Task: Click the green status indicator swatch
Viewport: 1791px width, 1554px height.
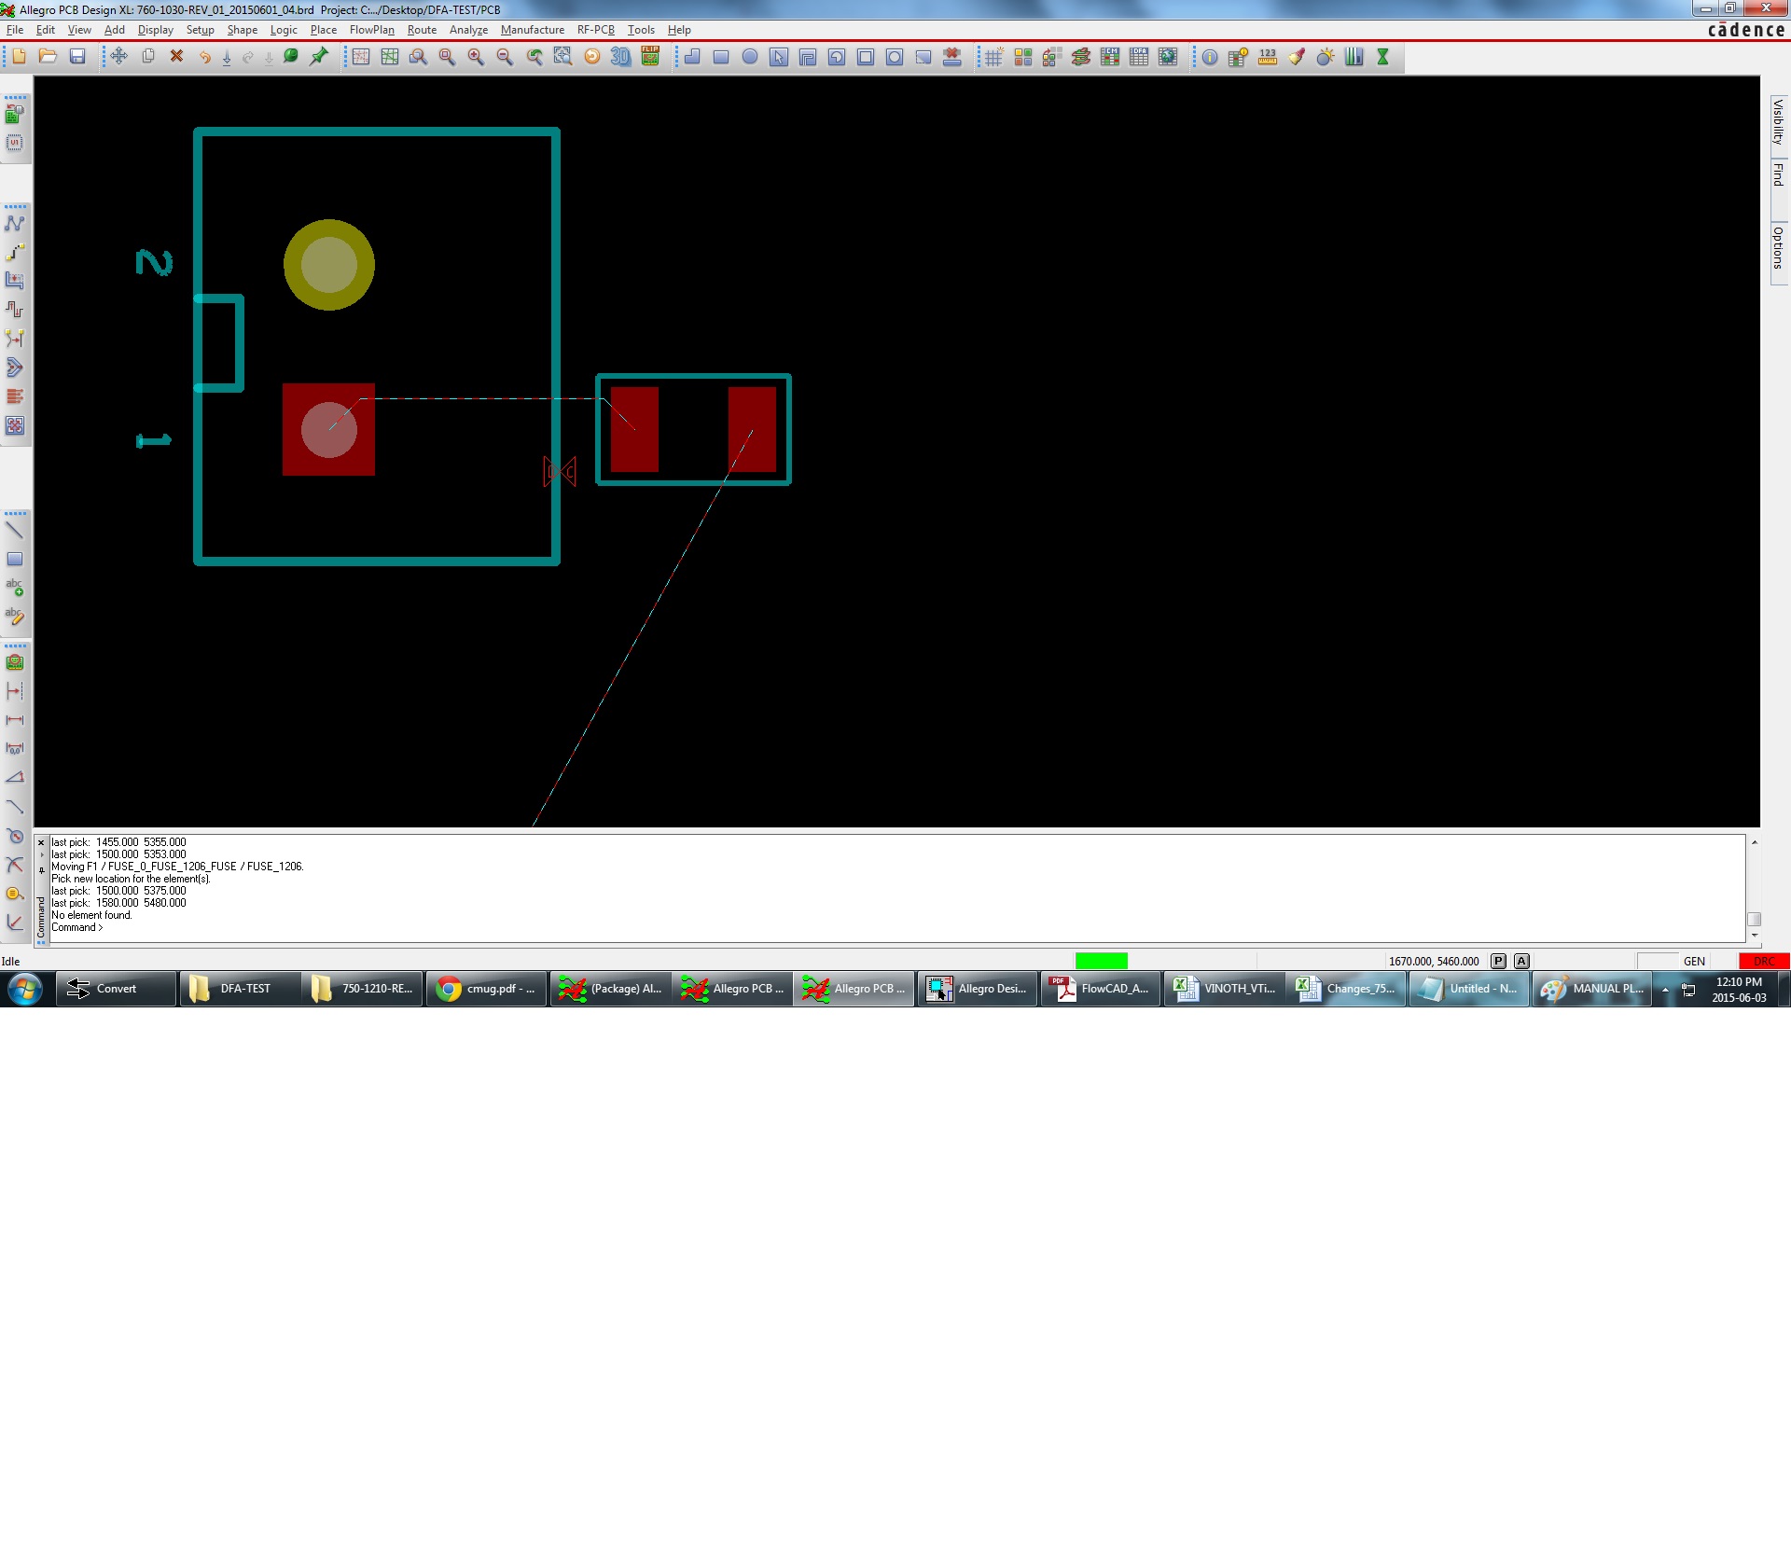Action: [1101, 961]
